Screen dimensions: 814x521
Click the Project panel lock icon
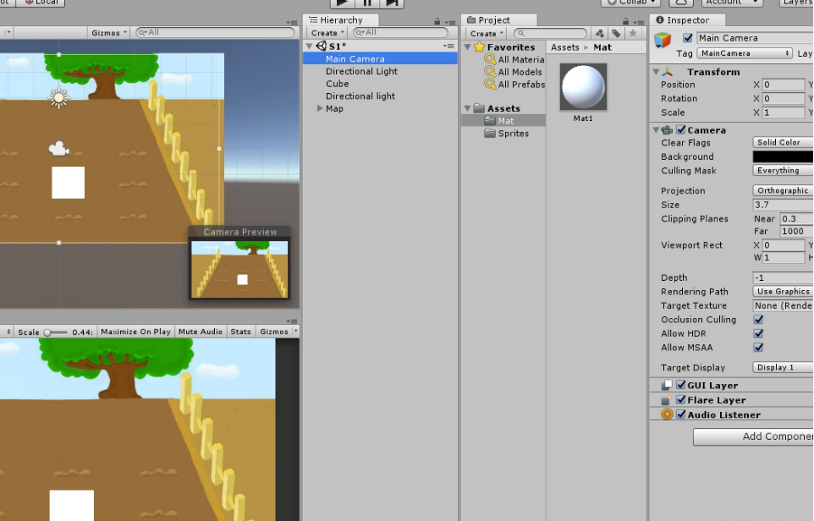(625, 21)
